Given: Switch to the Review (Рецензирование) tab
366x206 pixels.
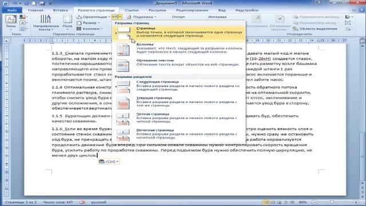Looking at the screenshot, I should click(x=192, y=10).
